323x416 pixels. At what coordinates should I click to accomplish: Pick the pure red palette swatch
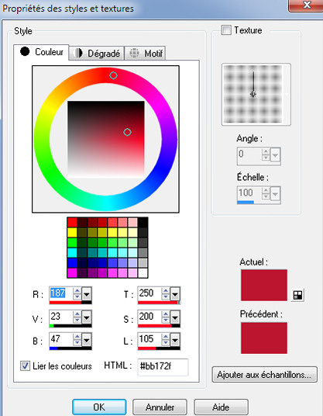[x=72, y=222]
